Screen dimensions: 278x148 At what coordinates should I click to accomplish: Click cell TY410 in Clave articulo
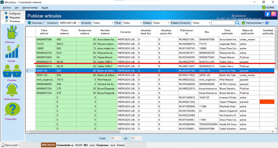(x=46, y=44)
